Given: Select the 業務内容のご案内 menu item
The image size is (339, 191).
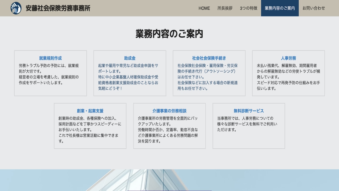Looking at the screenshot, I should (280, 8).
